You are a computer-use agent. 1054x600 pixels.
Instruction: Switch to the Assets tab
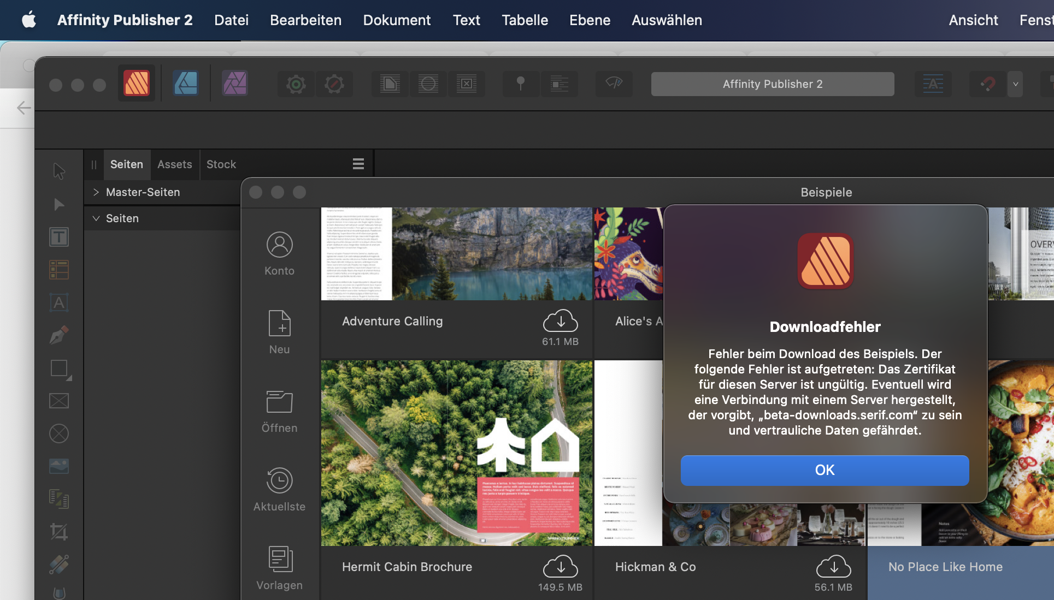175,164
